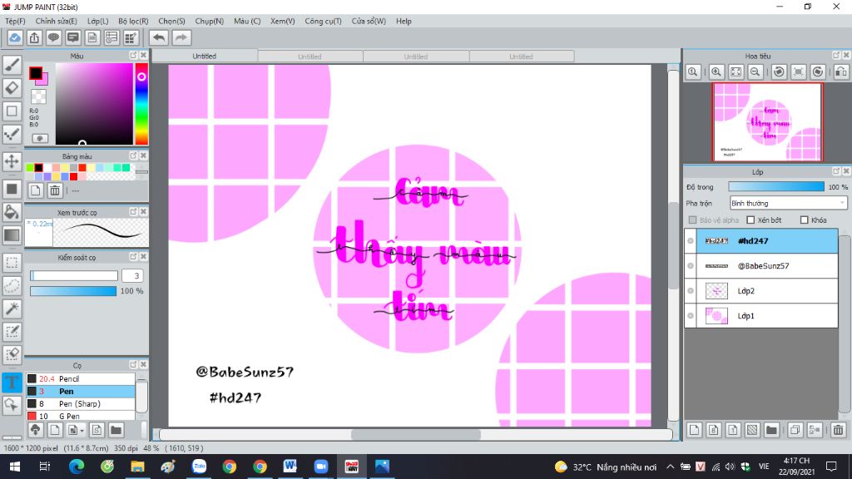This screenshot has width=852, height=479.
Task: Open the Tệp(F) menu
Action: tap(15, 21)
